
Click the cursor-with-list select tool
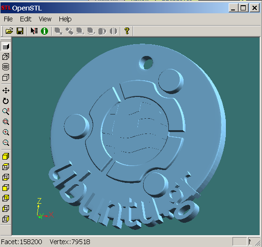click(x=34, y=31)
